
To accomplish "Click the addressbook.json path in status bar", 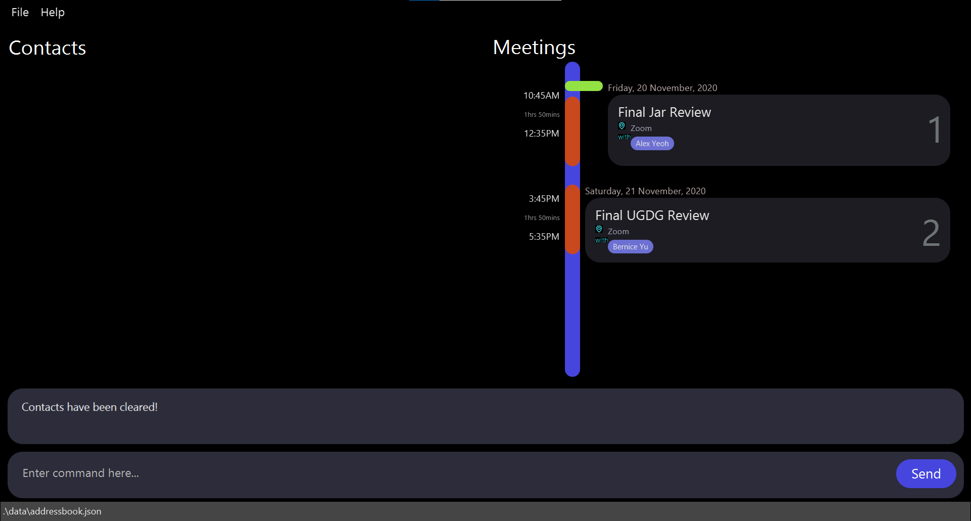I will [52, 511].
